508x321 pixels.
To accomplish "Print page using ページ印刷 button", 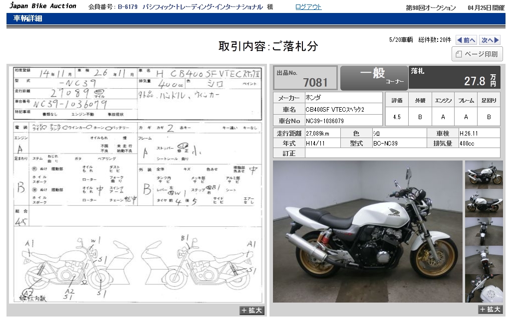I will point(477,54).
